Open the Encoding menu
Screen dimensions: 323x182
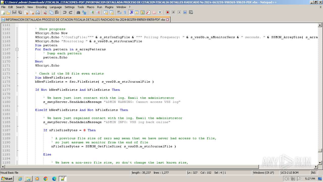pyautogui.click(x=41, y=7)
